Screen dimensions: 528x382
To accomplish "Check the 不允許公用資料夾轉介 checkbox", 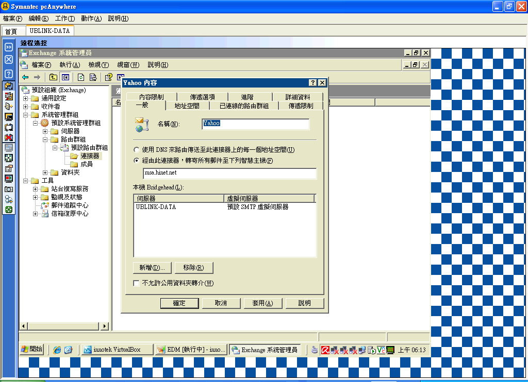I will pyautogui.click(x=136, y=283).
